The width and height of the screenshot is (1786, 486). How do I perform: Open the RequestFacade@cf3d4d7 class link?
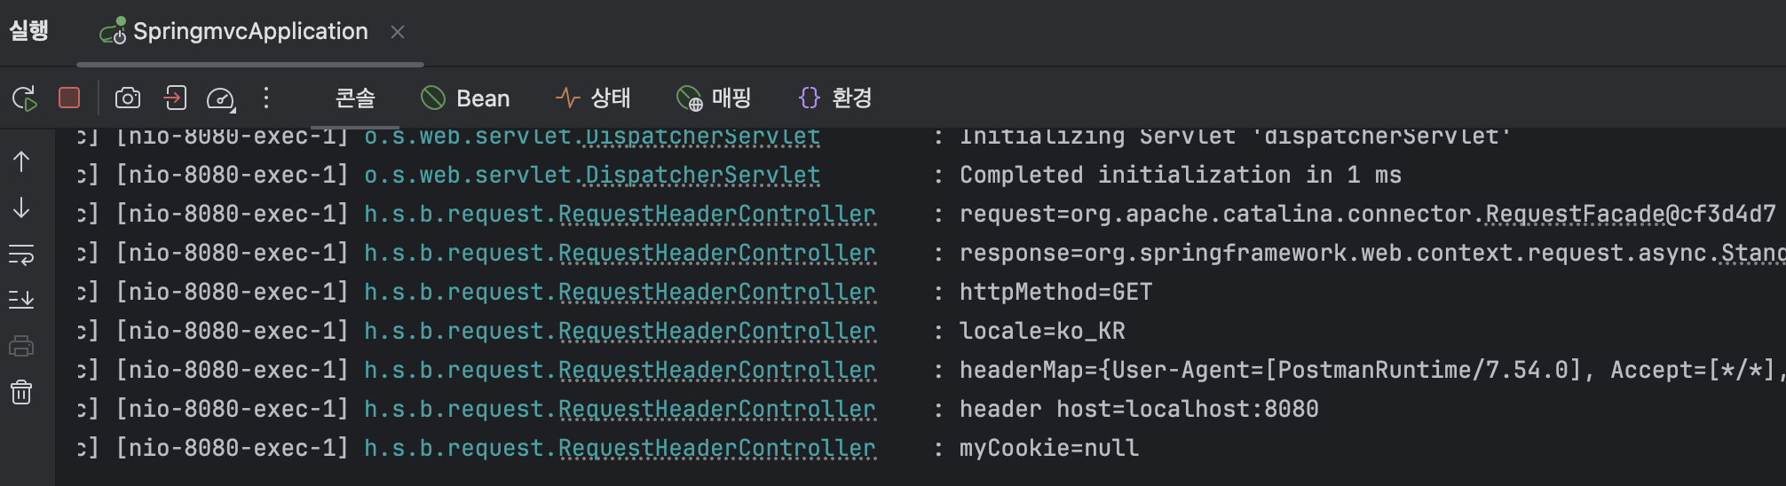(x=1631, y=214)
